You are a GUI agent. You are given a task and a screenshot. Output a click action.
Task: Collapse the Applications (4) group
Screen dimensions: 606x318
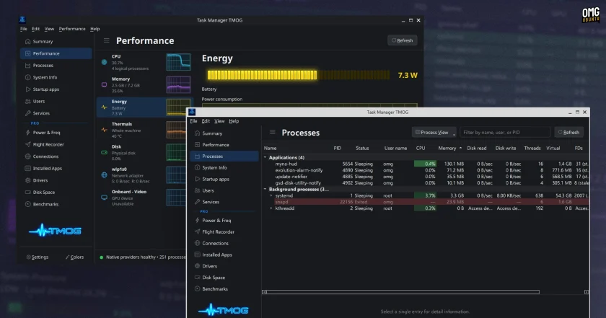(x=265, y=158)
